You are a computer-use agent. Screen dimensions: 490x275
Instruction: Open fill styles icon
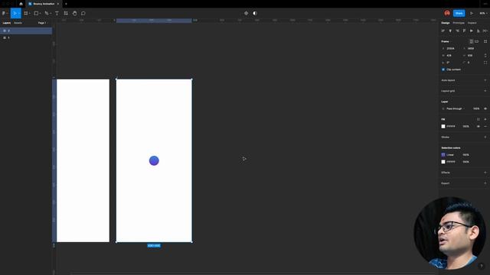pyautogui.click(x=479, y=119)
